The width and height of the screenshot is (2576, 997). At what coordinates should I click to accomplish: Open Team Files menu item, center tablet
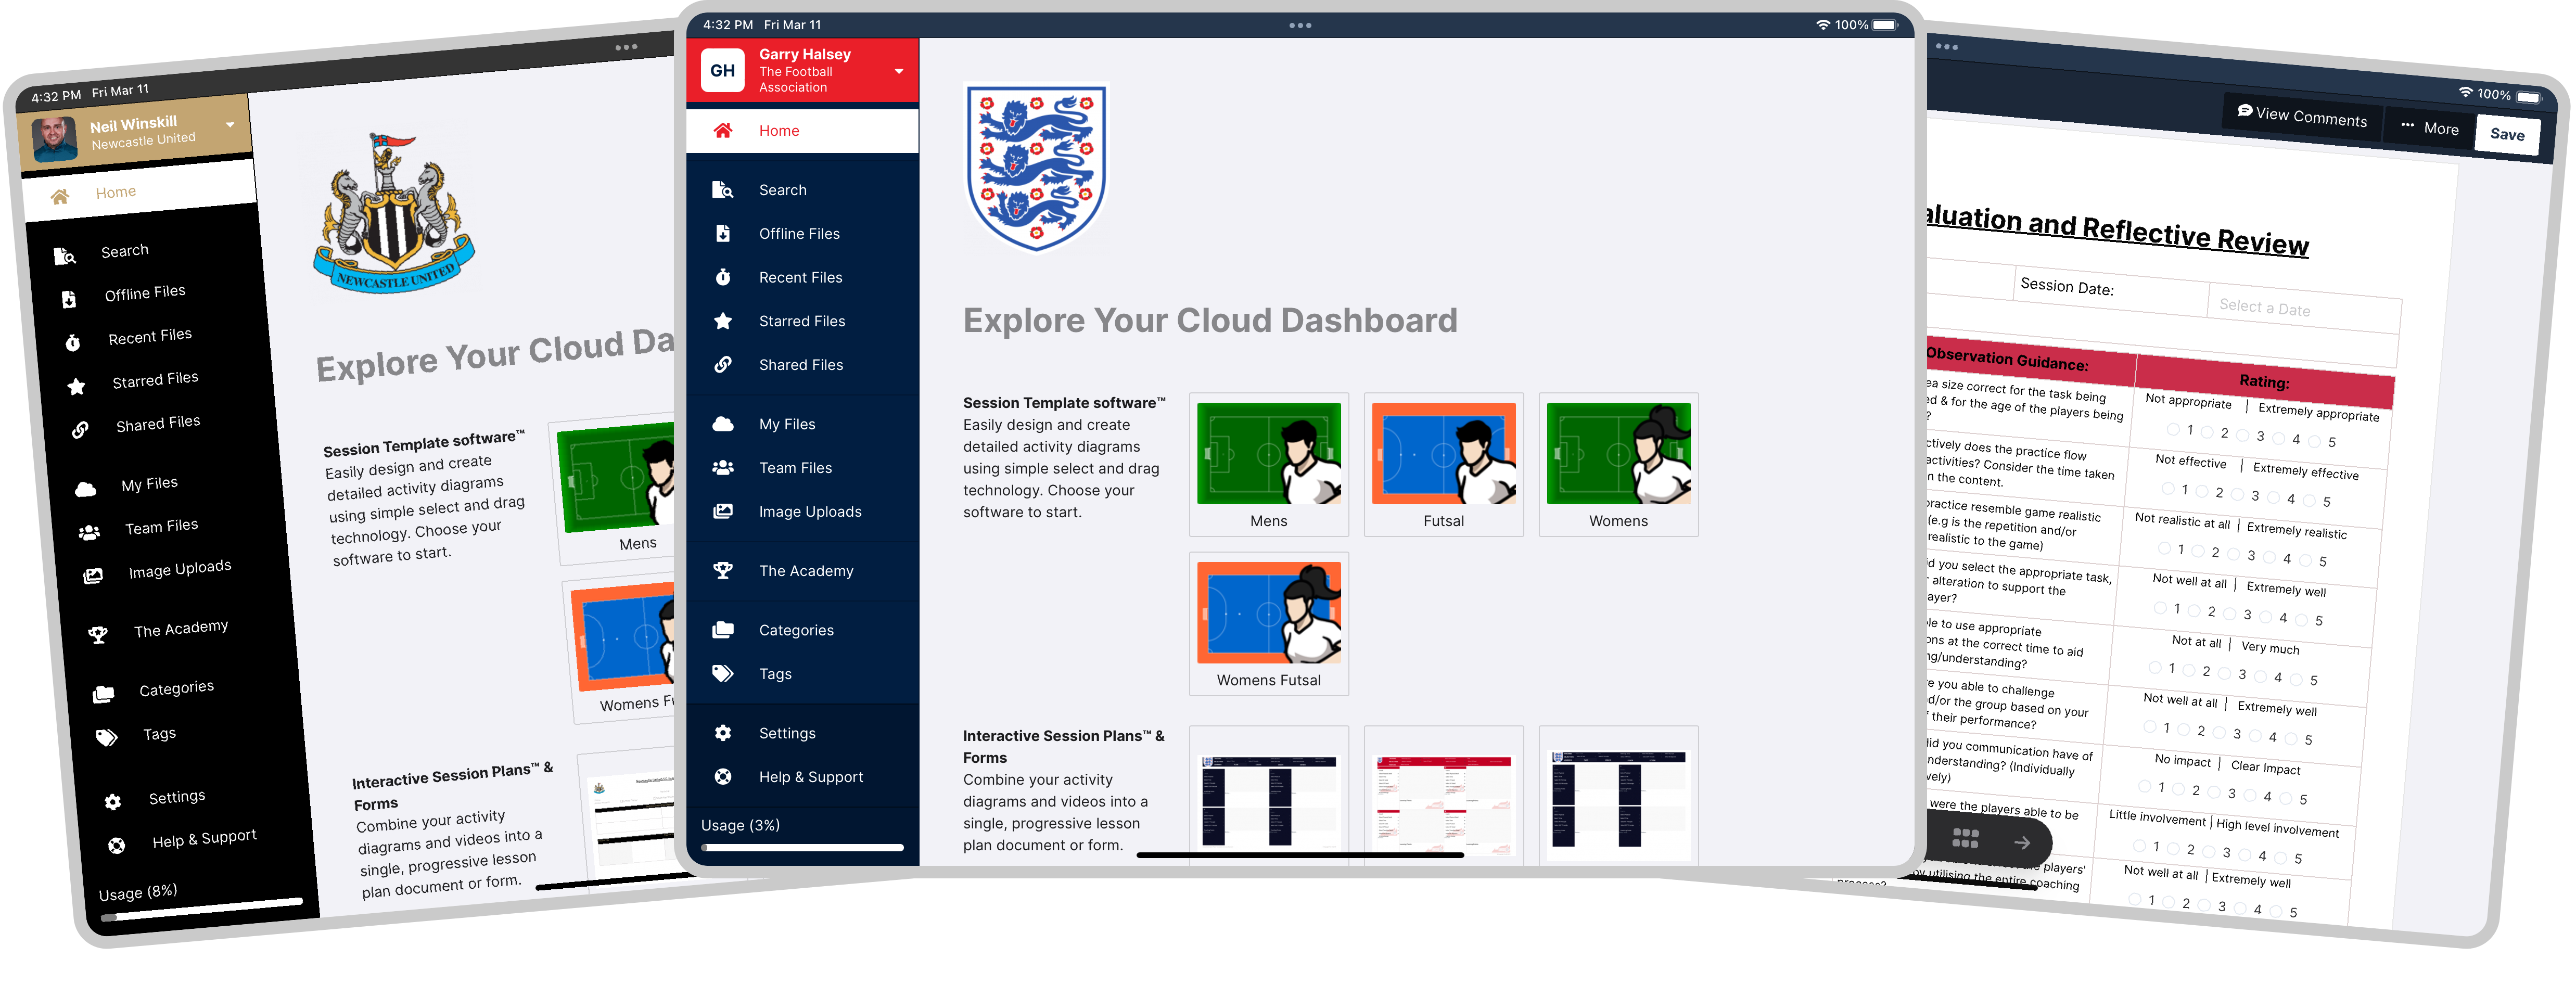click(802, 468)
